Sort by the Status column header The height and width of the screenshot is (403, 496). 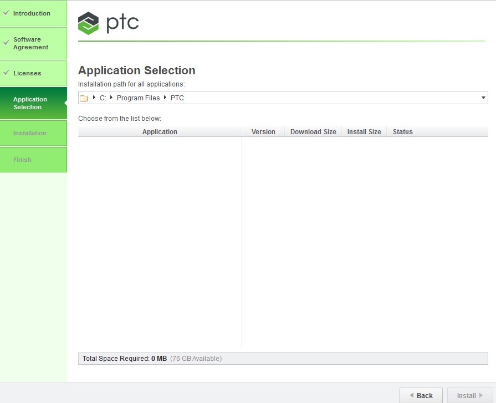[435, 131]
